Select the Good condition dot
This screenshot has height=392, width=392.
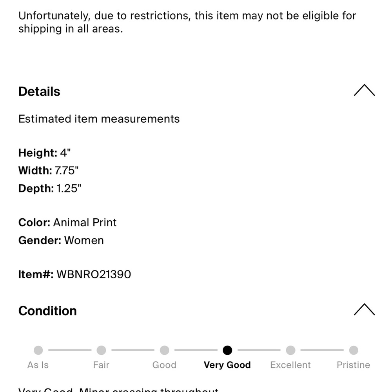(165, 350)
